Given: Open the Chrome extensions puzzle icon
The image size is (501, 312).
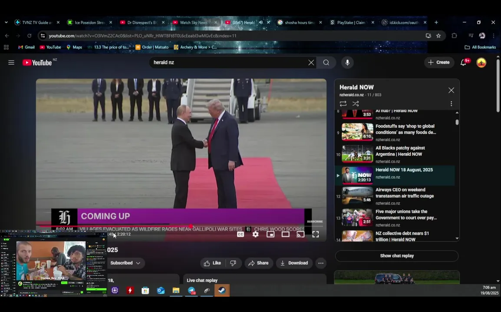Looking at the screenshot, I should click(x=454, y=36).
